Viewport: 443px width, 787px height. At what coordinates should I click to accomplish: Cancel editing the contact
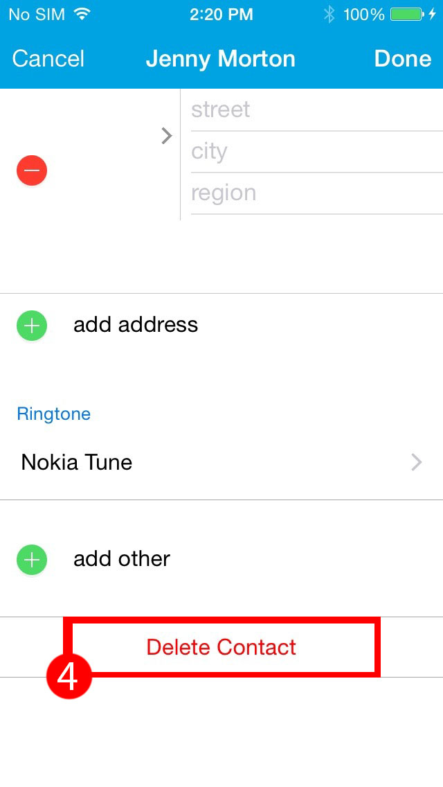point(48,59)
